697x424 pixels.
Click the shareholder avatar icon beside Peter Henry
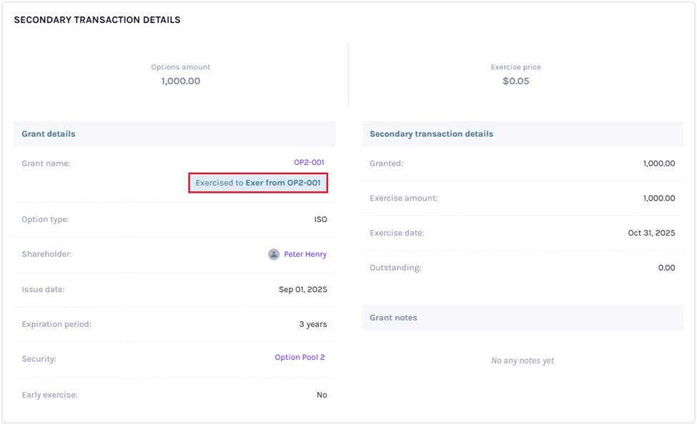point(274,254)
